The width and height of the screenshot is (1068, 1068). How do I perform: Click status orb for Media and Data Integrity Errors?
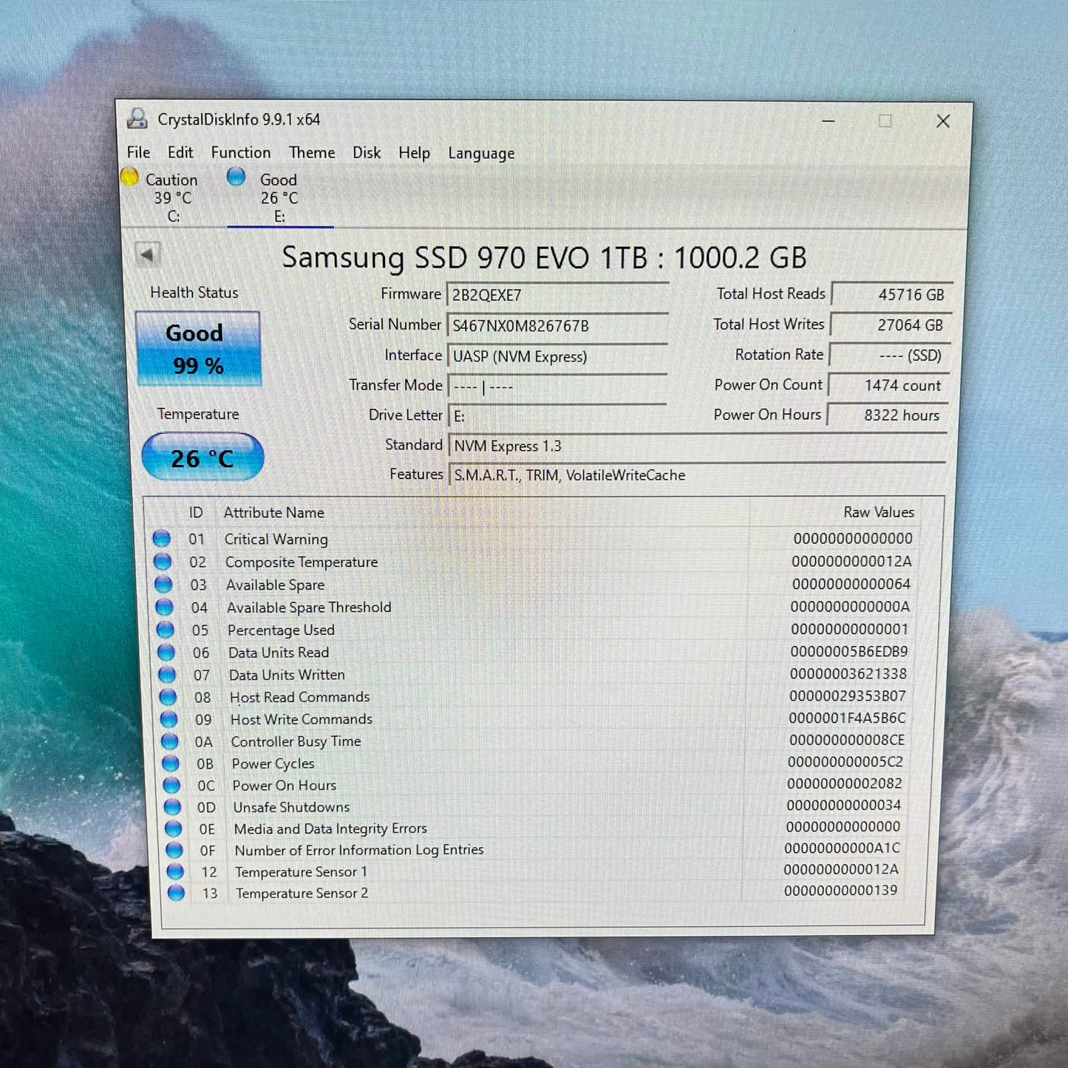point(173,829)
